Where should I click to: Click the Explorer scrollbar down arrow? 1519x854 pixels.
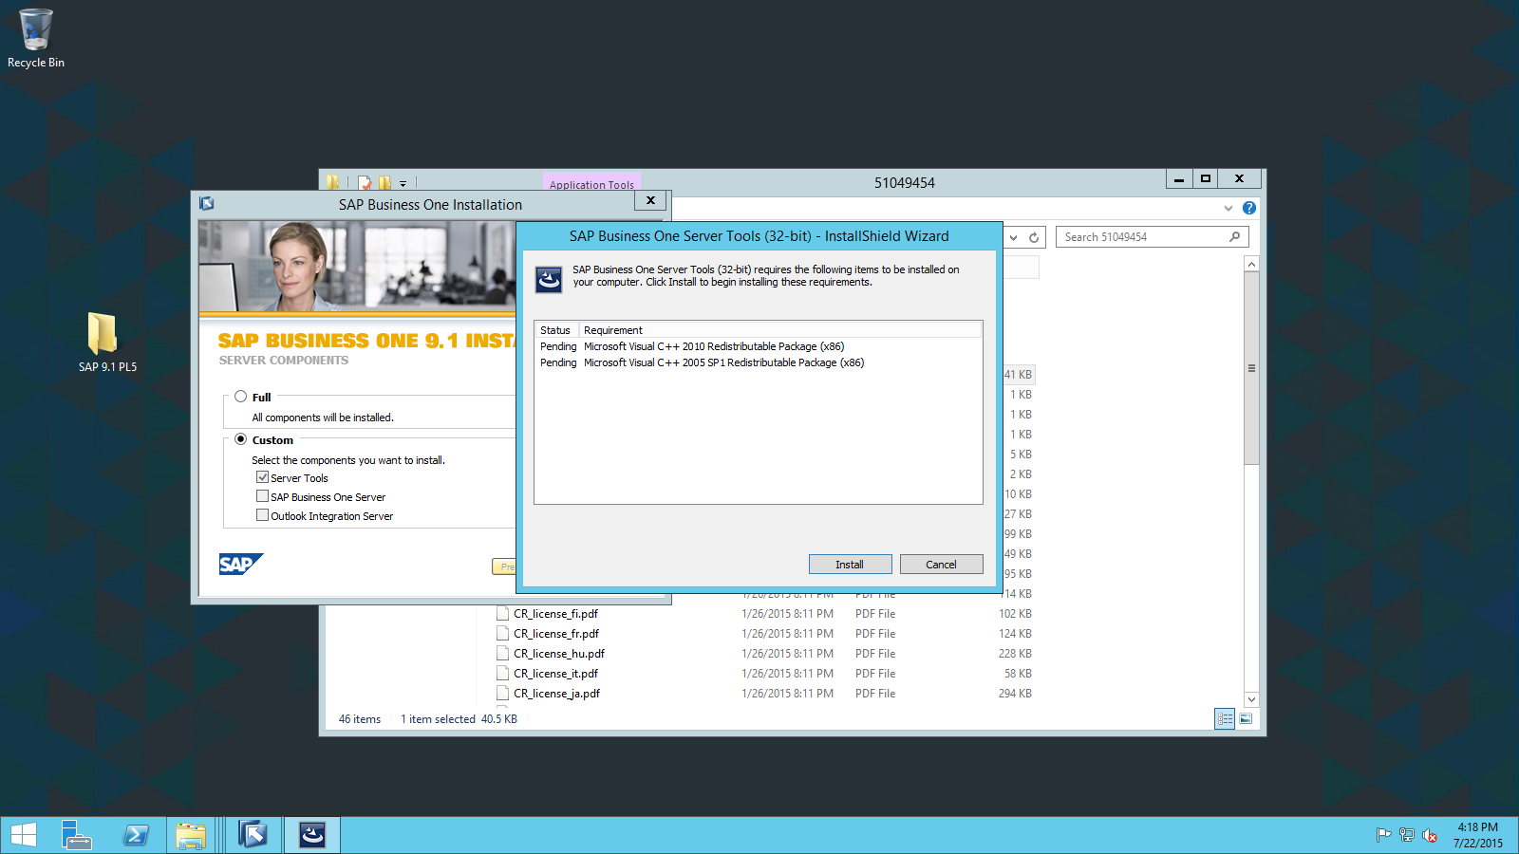[1251, 699]
